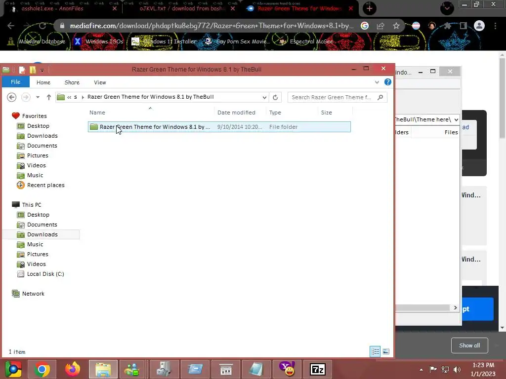506x379 pixels.
Task: Open a new Chrome tab
Action: [x=370, y=8]
